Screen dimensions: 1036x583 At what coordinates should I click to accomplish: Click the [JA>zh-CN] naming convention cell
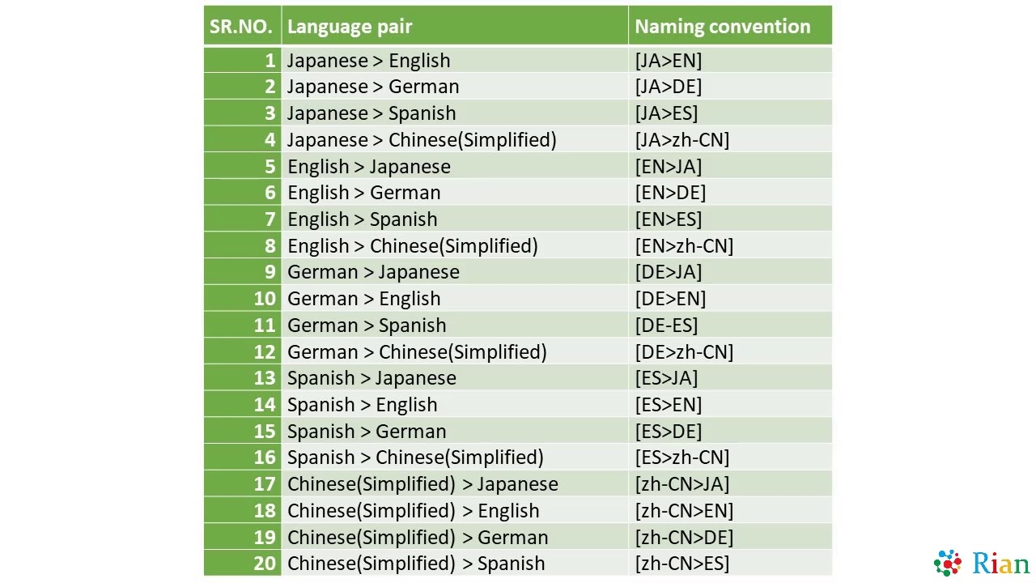(682, 140)
